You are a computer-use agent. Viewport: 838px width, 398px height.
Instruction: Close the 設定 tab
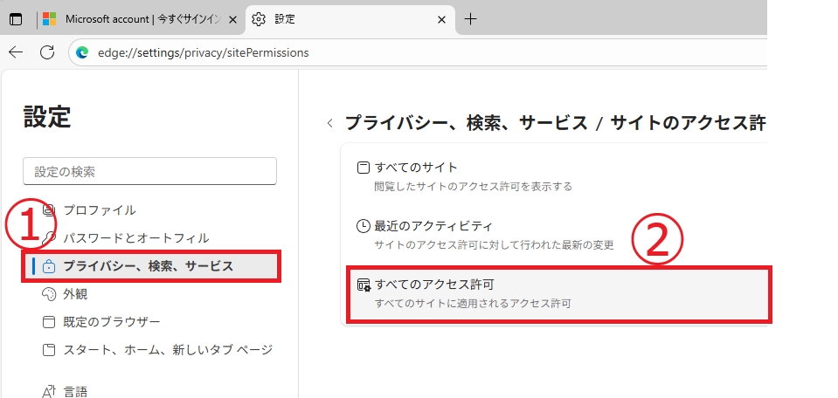pyautogui.click(x=442, y=19)
